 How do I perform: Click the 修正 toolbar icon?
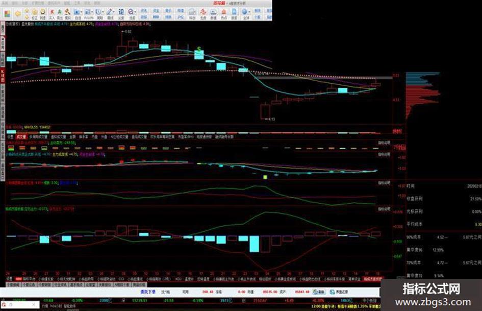pyautogui.click(x=35, y=14)
